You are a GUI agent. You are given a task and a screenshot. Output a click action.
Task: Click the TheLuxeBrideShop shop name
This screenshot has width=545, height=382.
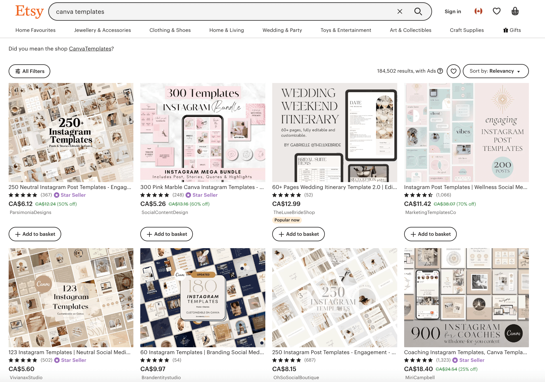point(294,213)
